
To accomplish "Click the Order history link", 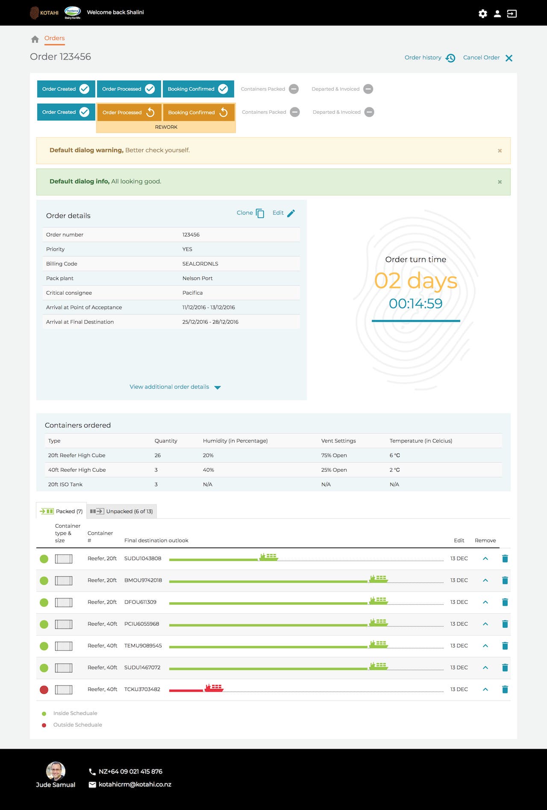I will pos(423,57).
